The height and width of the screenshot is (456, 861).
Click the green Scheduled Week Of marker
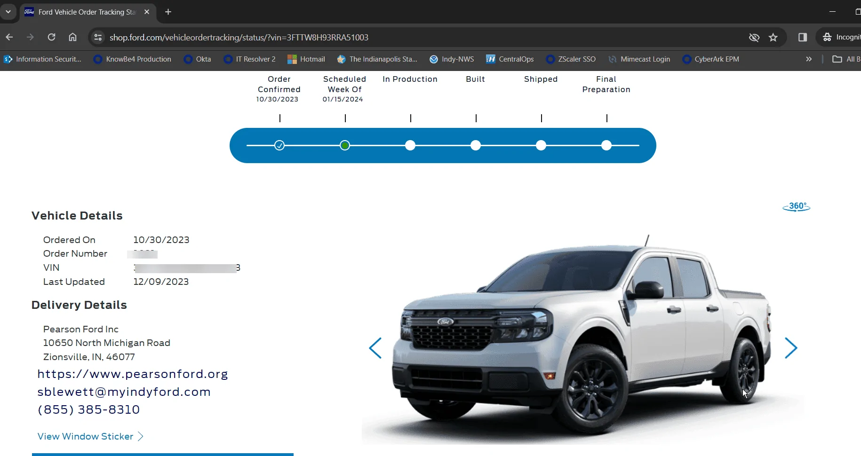point(345,146)
